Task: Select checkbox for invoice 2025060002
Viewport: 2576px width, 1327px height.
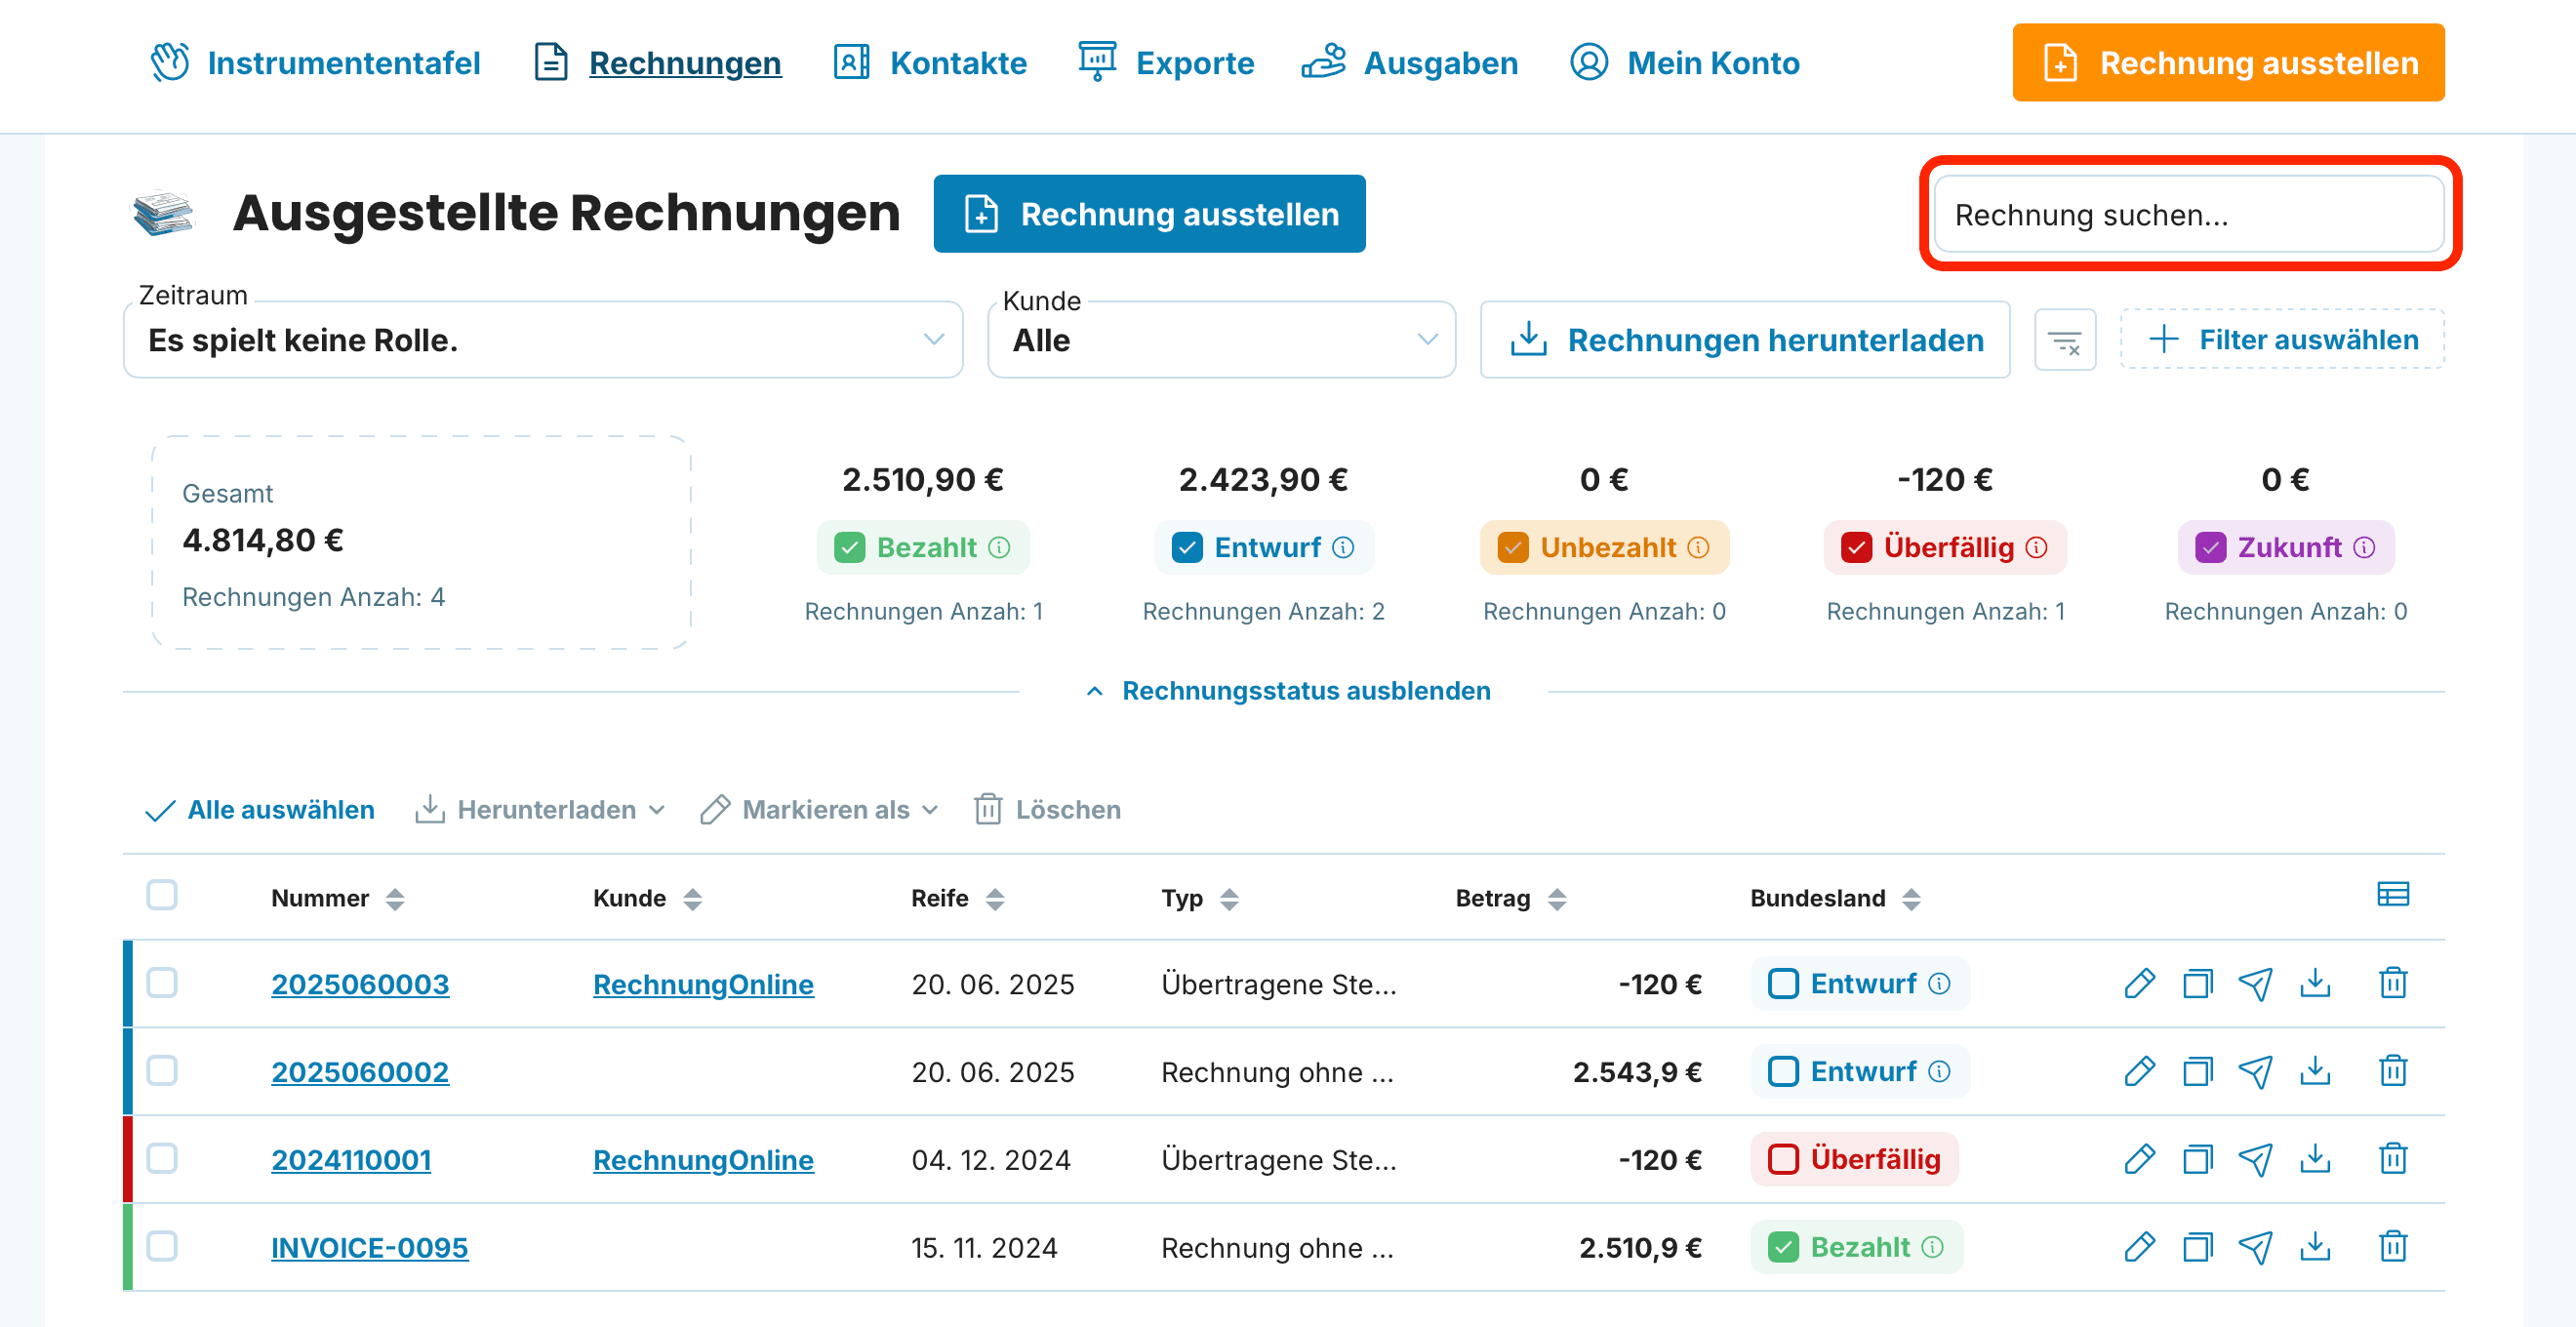Action: coord(162,1071)
